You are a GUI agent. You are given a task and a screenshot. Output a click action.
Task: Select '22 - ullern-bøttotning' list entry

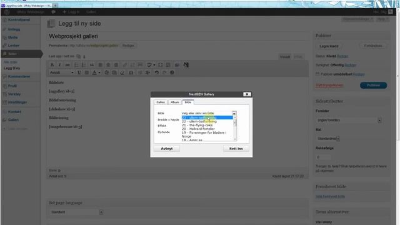(199, 121)
